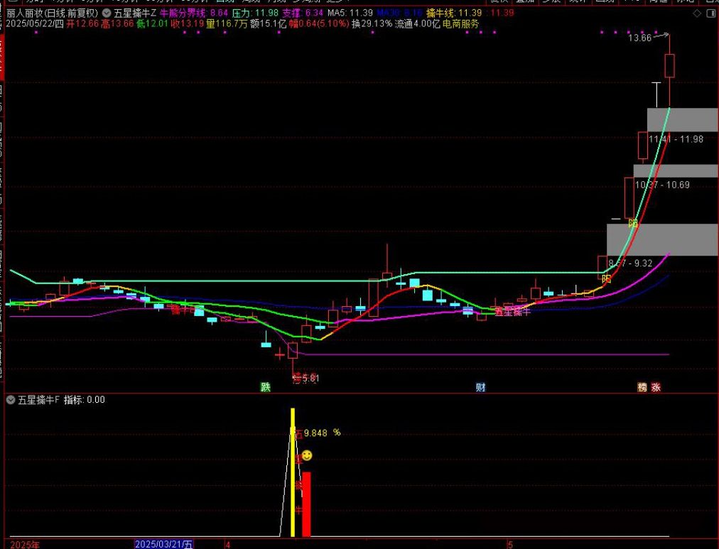The width and height of the screenshot is (719, 549).
Task: Click the 牛熊分界线 indicator label
Action: tap(183, 13)
